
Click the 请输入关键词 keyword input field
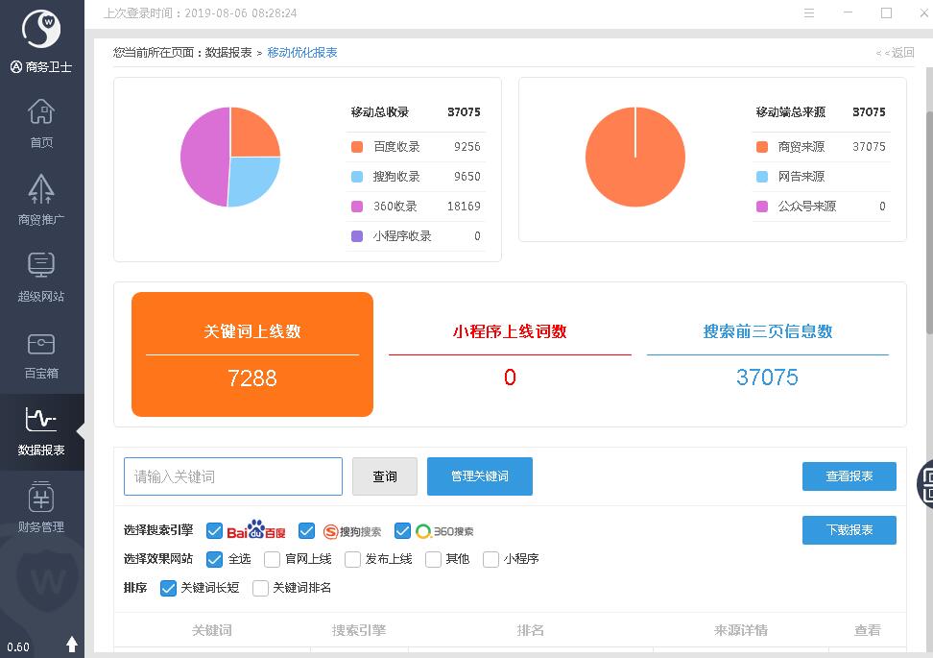pyautogui.click(x=233, y=476)
